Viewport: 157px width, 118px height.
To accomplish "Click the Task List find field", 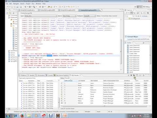I will pos(129,16).
